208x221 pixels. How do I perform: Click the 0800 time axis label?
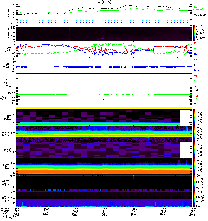click(192, 215)
